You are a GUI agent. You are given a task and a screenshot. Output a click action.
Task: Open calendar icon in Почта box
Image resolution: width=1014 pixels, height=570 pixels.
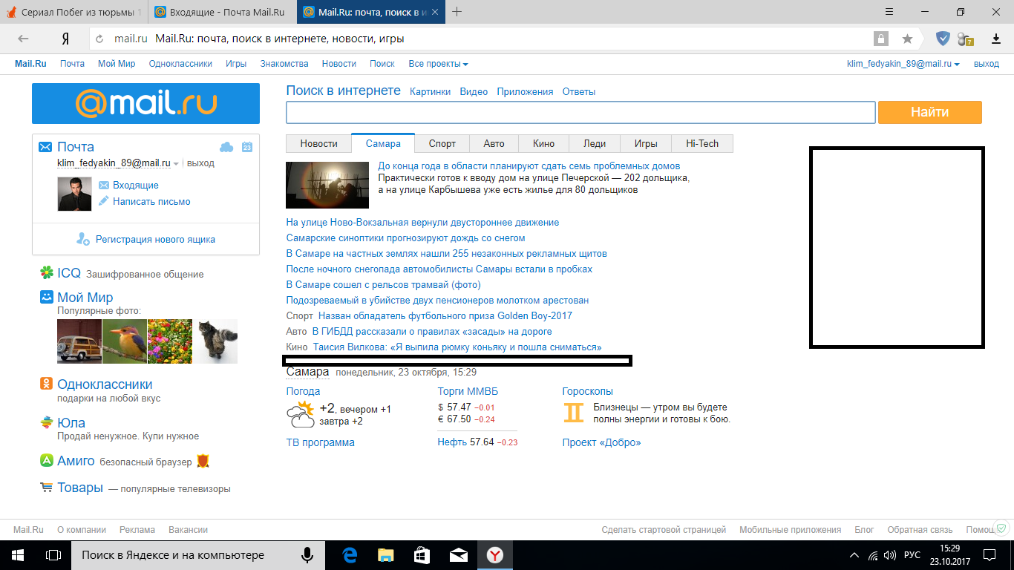[247, 147]
